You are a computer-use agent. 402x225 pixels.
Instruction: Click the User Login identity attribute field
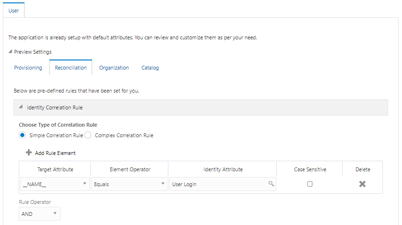[x=218, y=184]
